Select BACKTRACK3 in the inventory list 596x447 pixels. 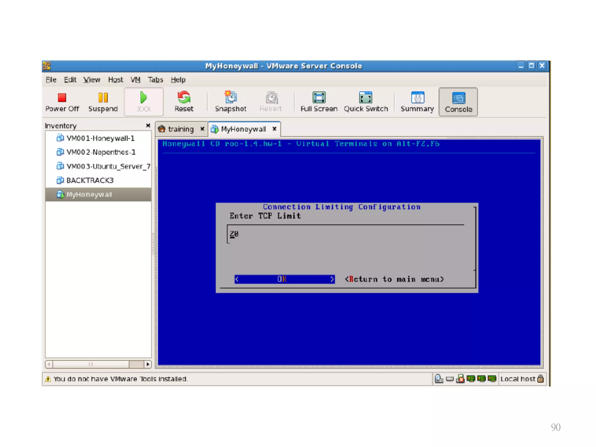coord(90,180)
